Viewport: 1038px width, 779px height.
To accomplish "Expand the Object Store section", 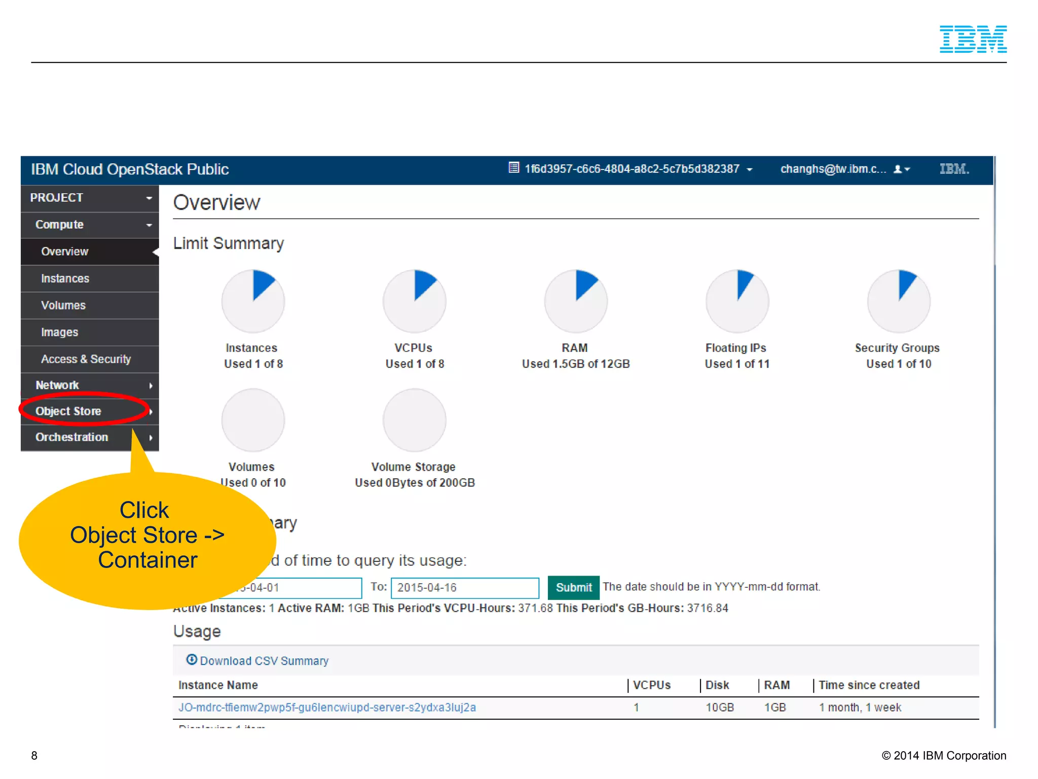I will click(x=90, y=411).
